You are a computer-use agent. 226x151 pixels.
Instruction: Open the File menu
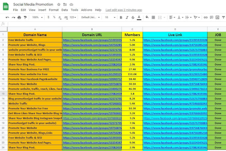pos(15,10)
